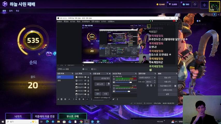Open 도구(T) menu in OBS
Viewport: 221px width, 124px height.
(104, 21)
